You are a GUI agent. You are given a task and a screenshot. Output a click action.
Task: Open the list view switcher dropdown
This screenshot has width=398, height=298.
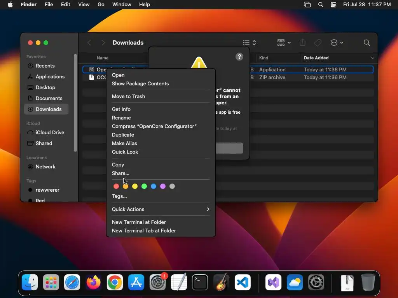pyautogui.click(x=249, y=43)
